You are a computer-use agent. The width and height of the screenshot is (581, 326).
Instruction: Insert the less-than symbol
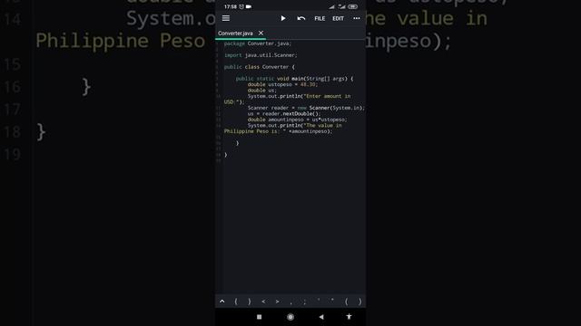(x=263, y=302)
